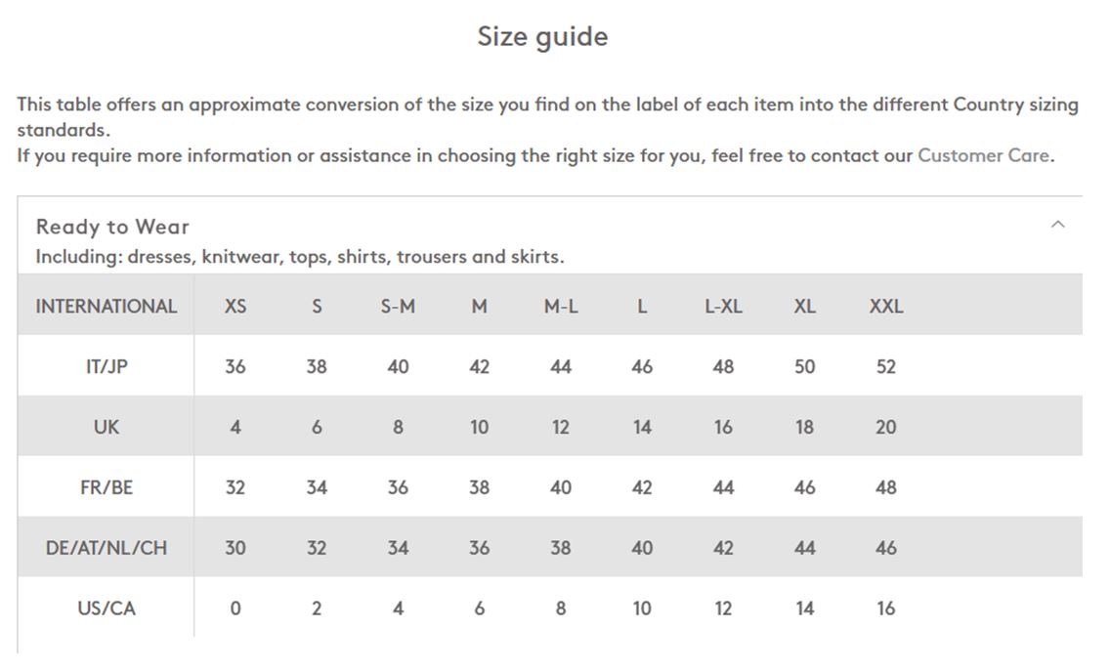The height and width of the screenshot is (670, 1110).
Task: Click US/CA size 0 cell
Action: click(235, 608)
